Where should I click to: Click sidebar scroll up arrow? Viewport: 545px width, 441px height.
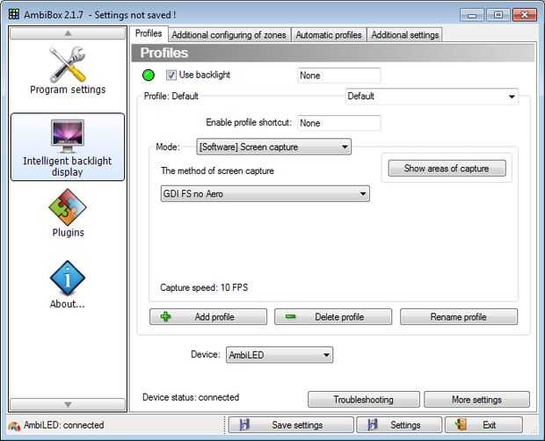coord(68,33)
